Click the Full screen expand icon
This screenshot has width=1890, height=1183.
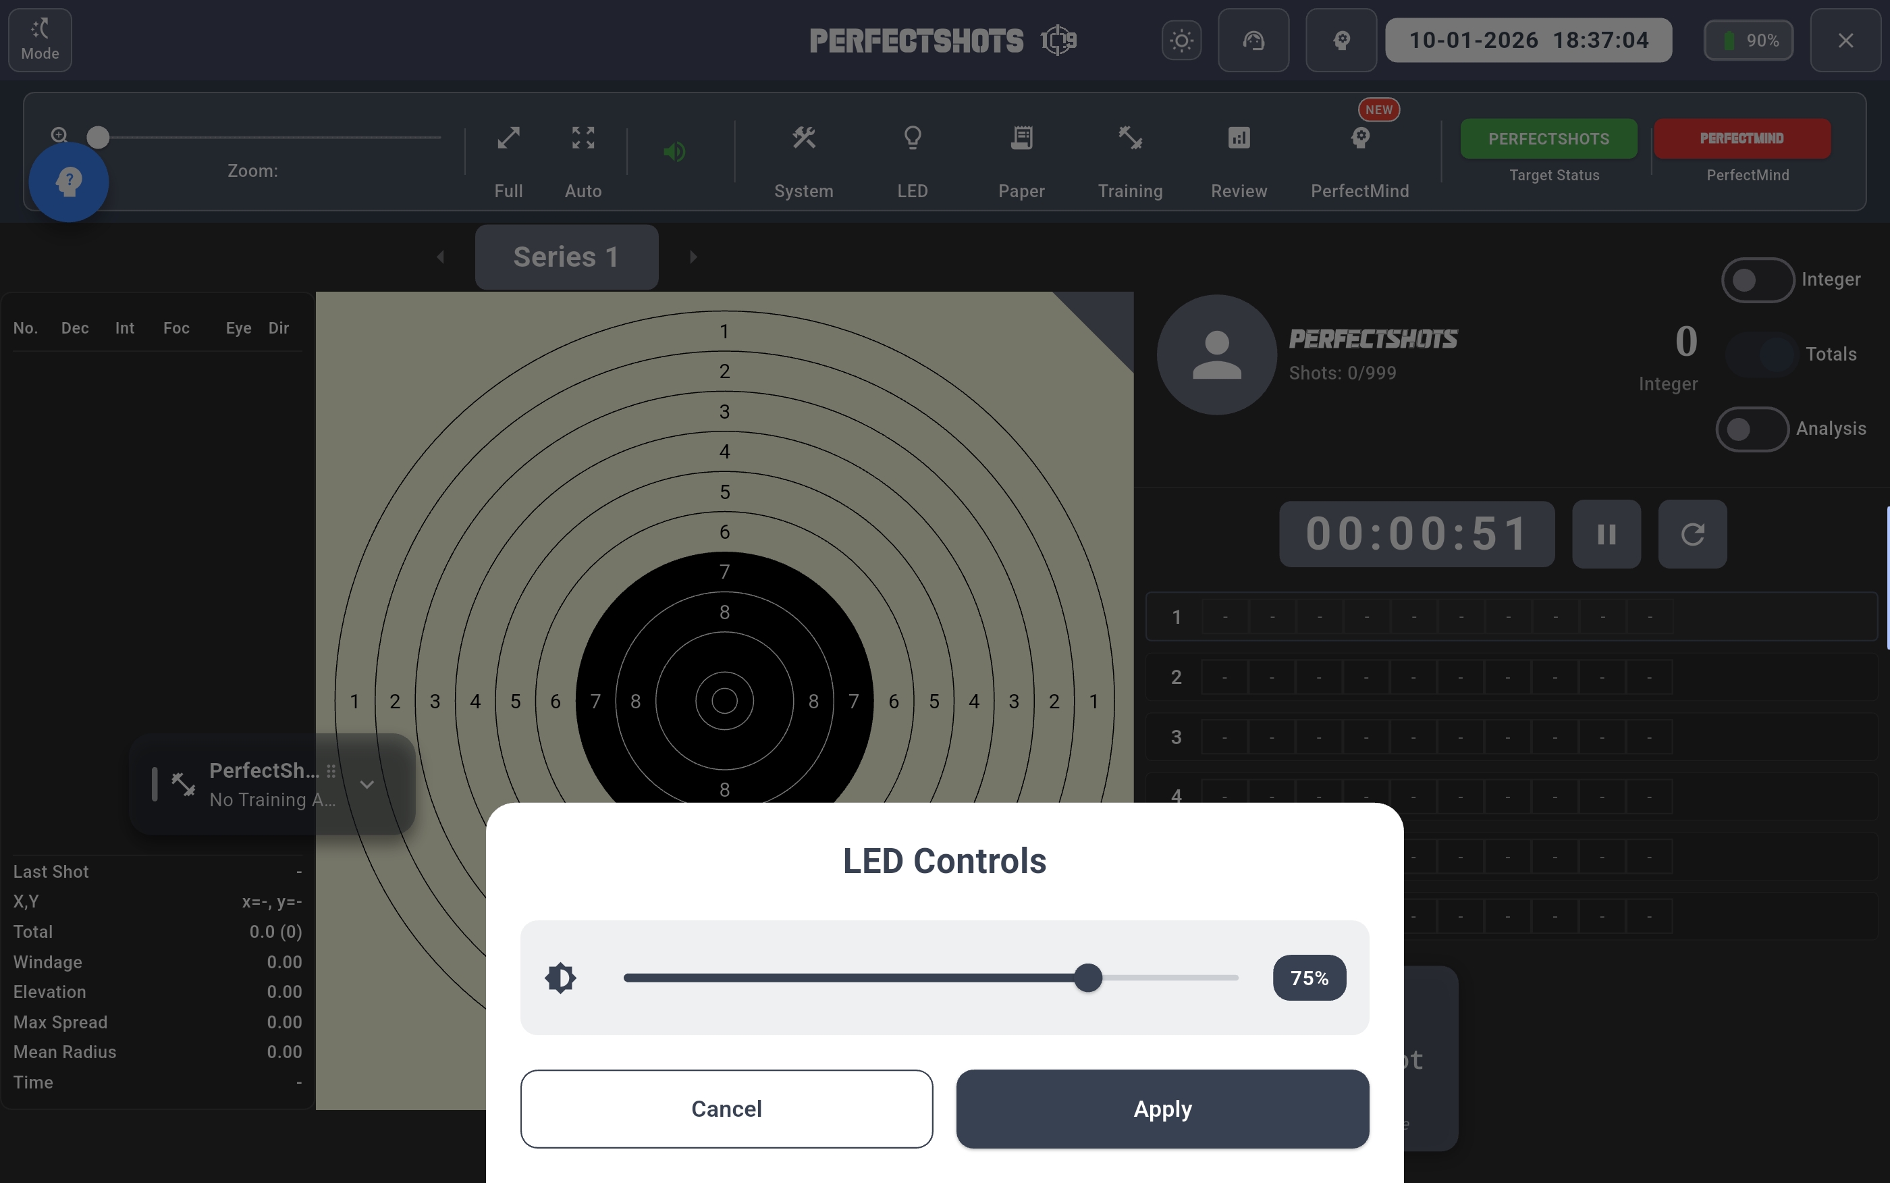[x=508, y=138]
